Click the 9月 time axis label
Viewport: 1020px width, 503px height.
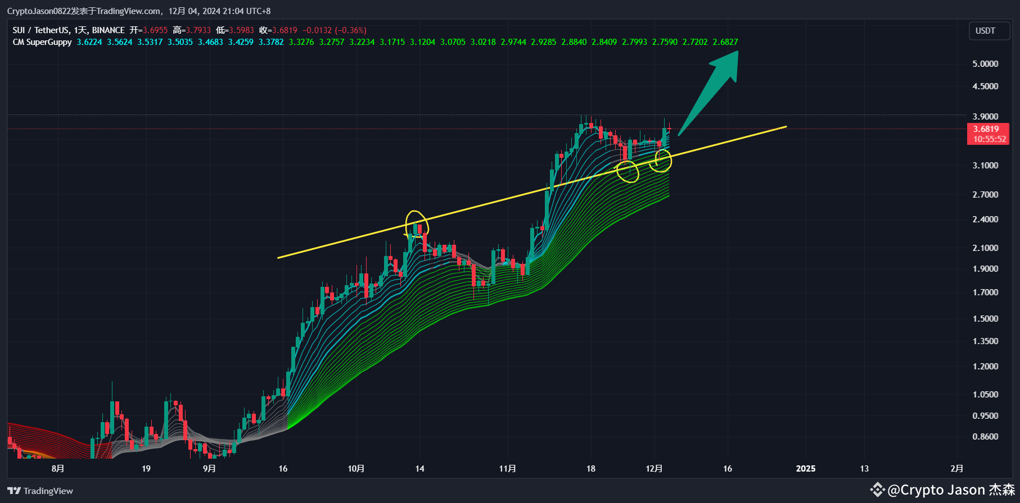tap(209, 469)
